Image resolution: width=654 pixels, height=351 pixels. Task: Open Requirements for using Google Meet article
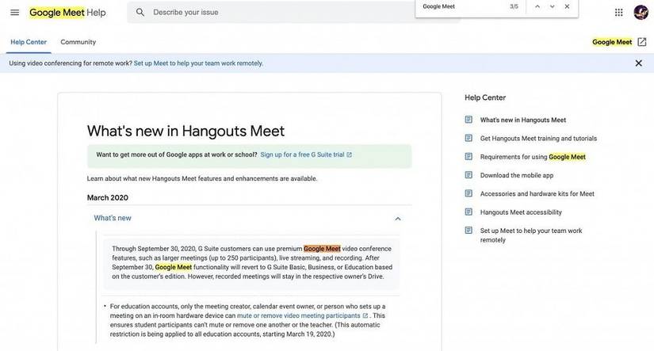tap(533, 157)
